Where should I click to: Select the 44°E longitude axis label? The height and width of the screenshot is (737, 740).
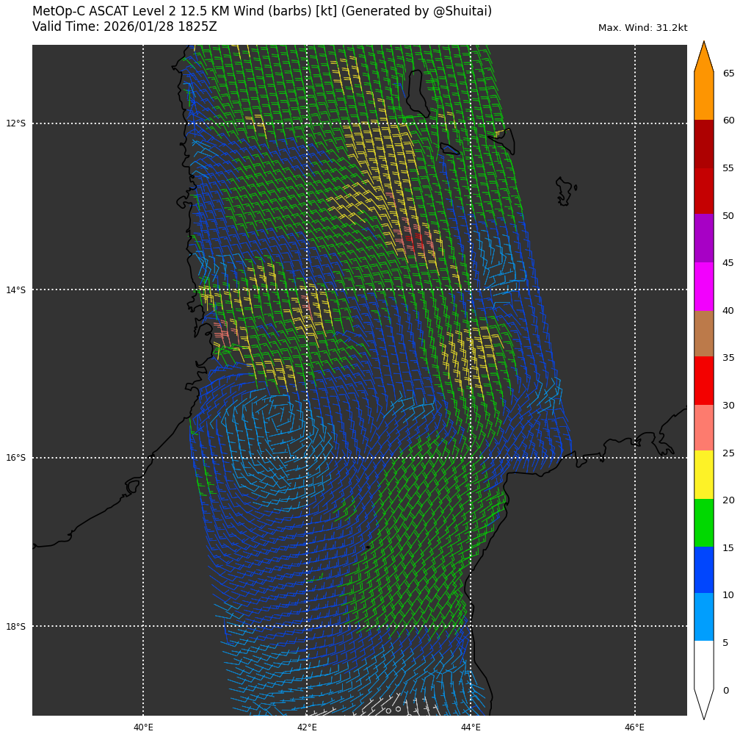tap(471, 727)
